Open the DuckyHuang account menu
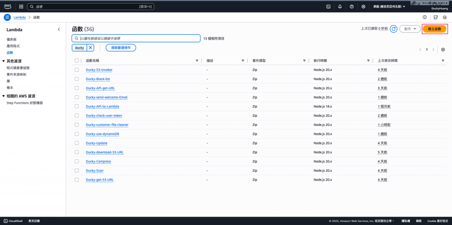The image size is (452, 225). [x=440, y=9]
